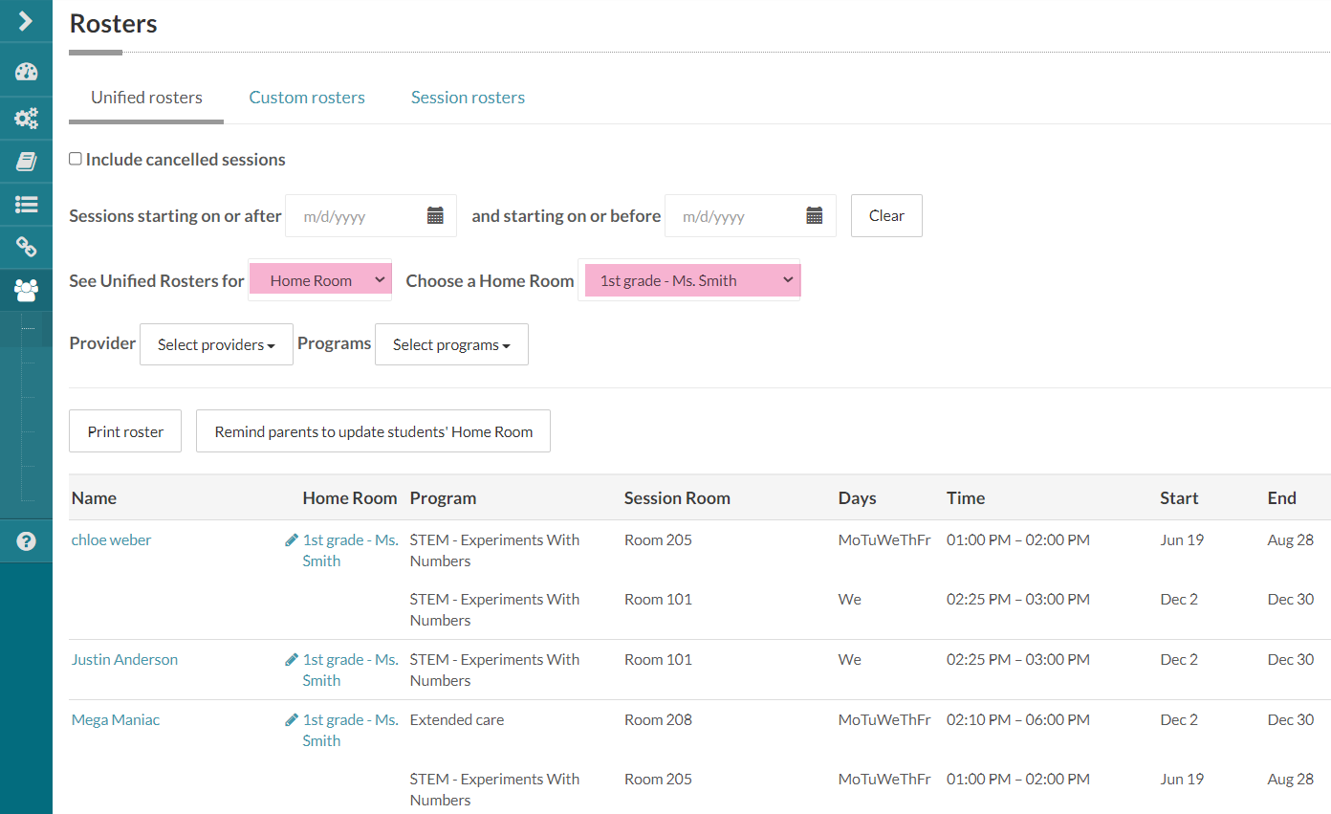This screenshot has height=814, width=1331.
Task: Open calendar for 'starting on or before' date
Action: pos(815,216)
